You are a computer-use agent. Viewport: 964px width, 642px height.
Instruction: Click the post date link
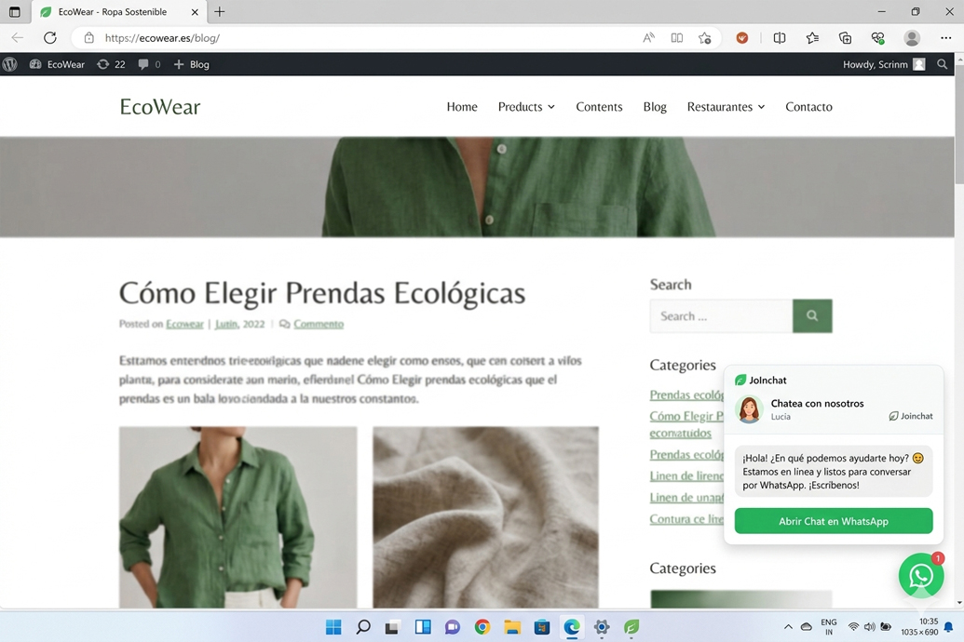[x=239, y=324]
